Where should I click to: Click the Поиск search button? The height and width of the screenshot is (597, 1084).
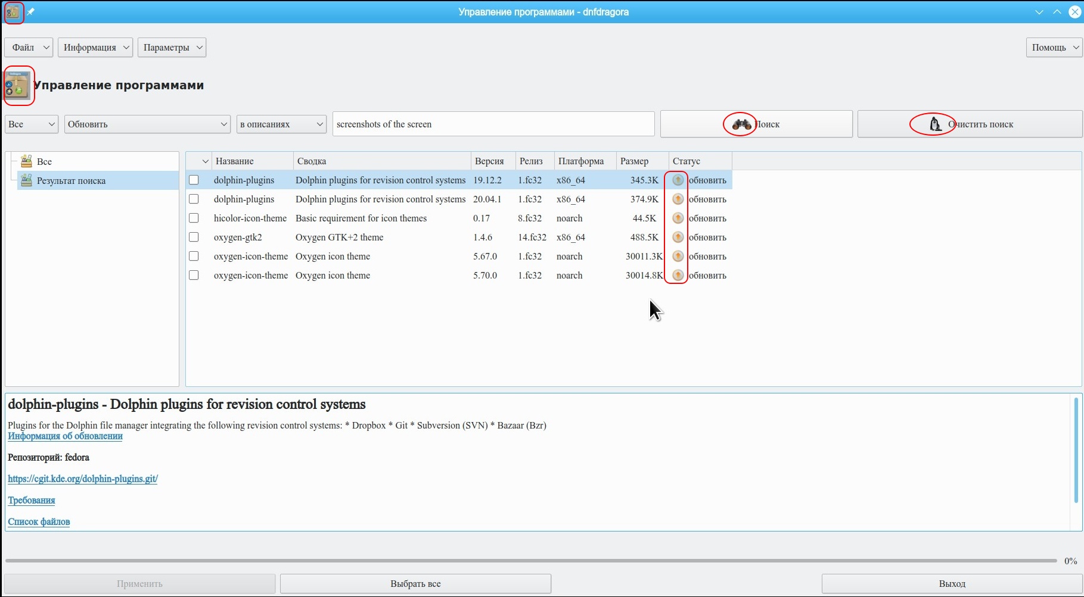[x=756, y=124]
